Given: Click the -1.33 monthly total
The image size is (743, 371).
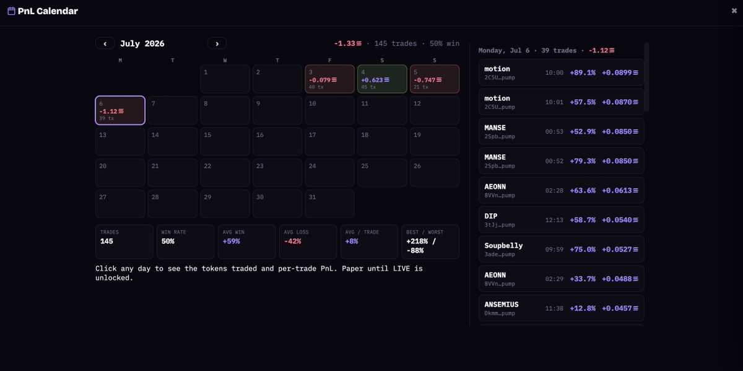Looking at the screenshot, I should [347, 43].
